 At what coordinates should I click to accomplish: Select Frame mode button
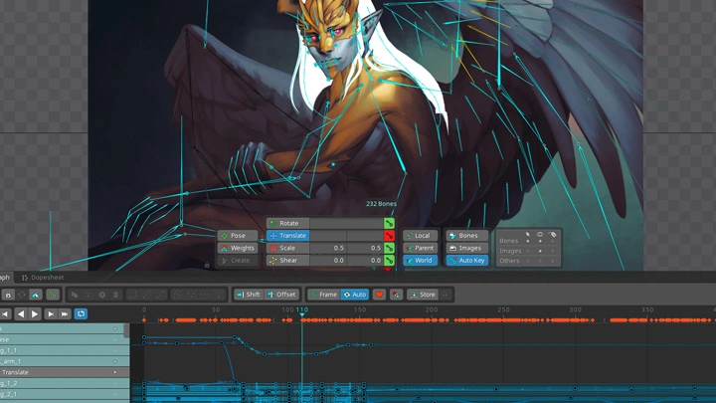tap(323, 295)
